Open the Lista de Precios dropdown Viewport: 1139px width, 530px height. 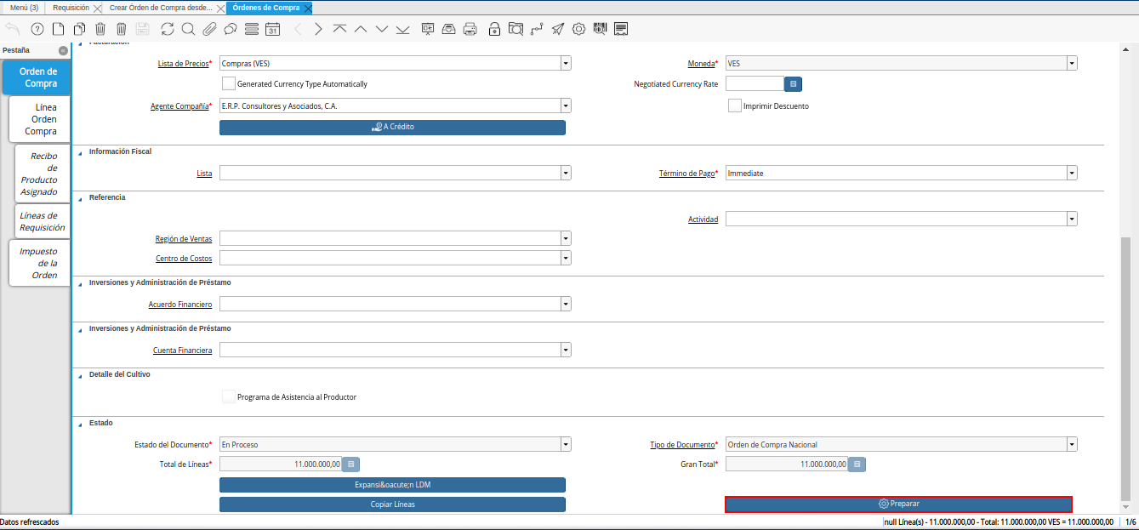tap(566, 63)
